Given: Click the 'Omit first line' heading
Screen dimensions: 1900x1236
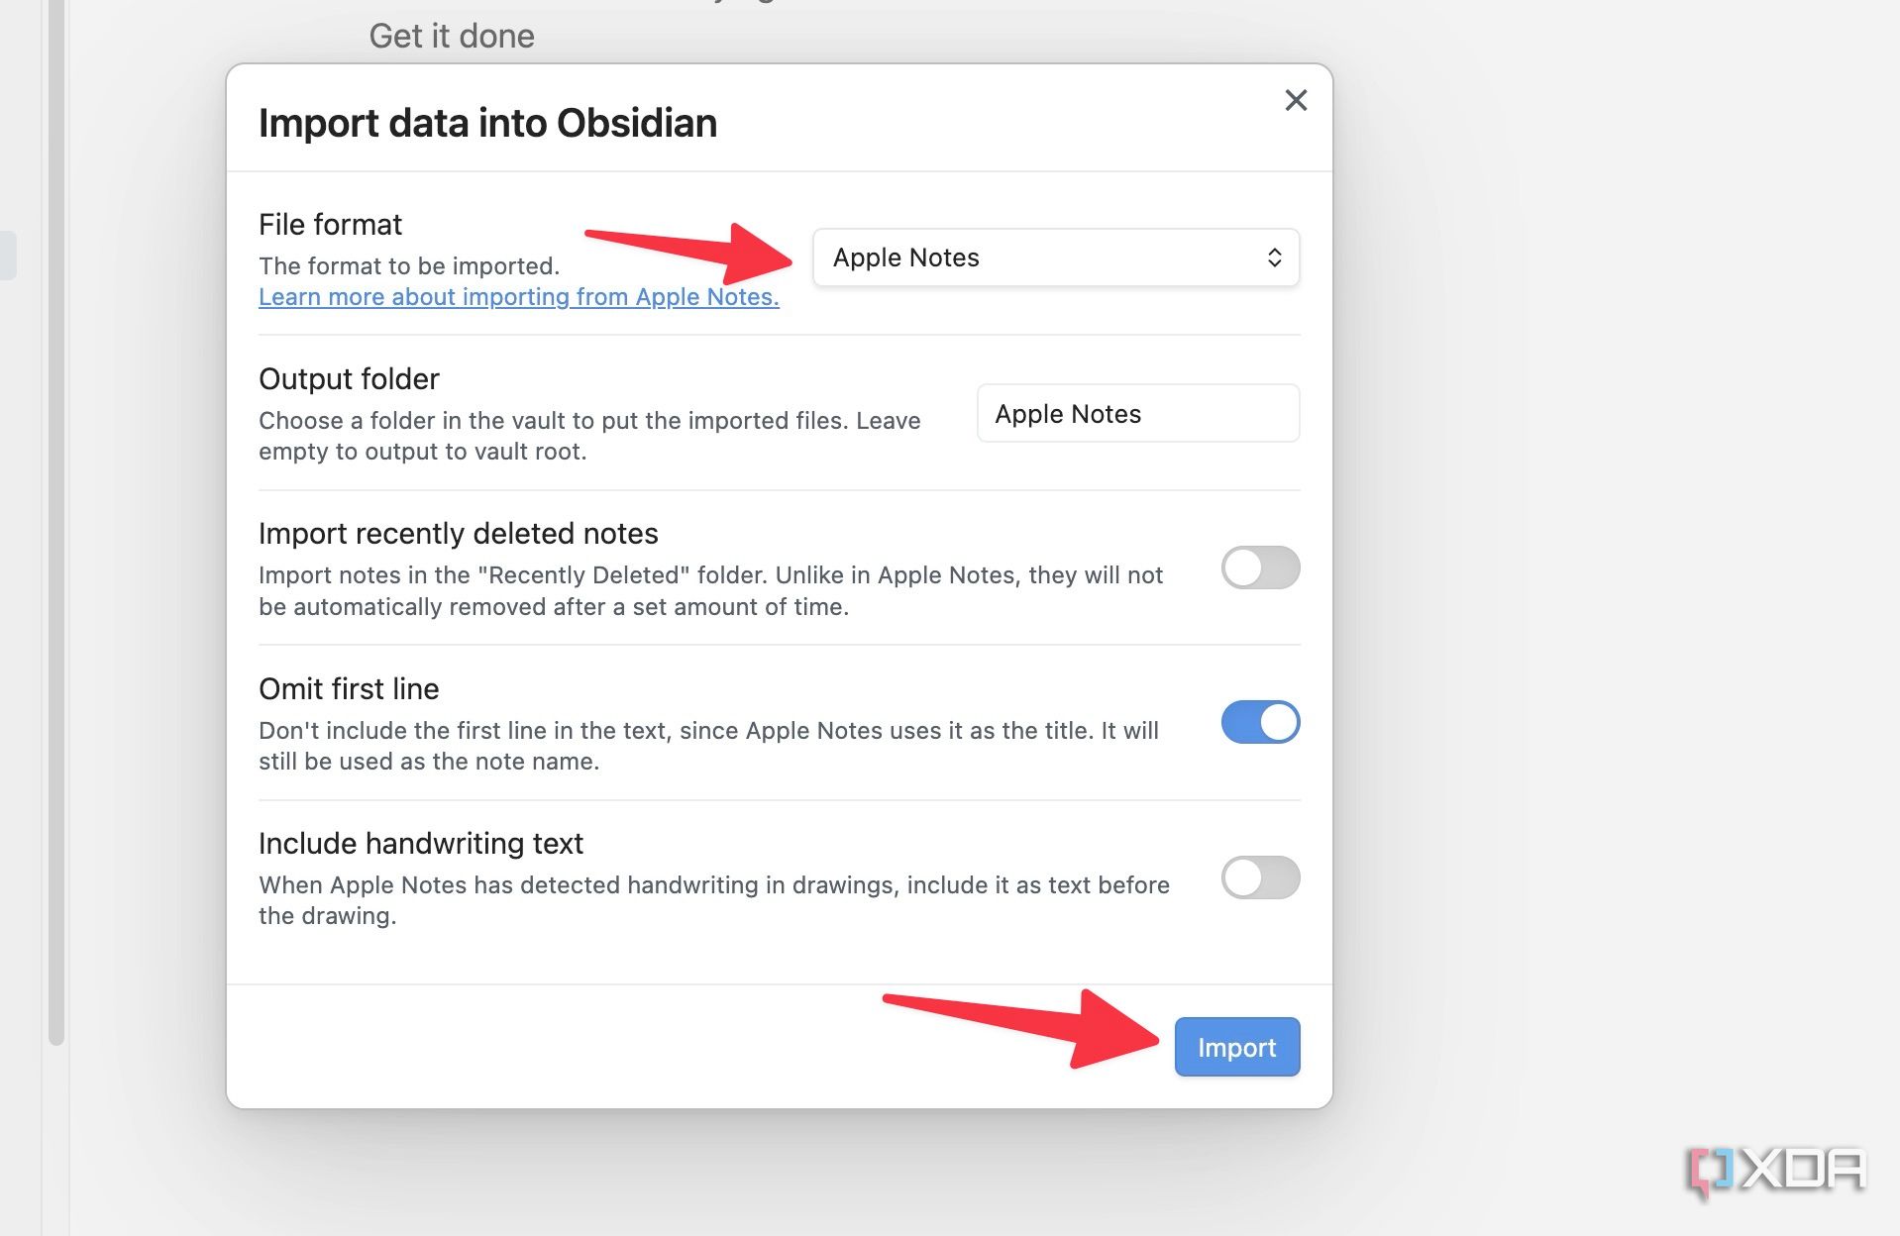Looking at the screenshot, I should tap(348, 688).
